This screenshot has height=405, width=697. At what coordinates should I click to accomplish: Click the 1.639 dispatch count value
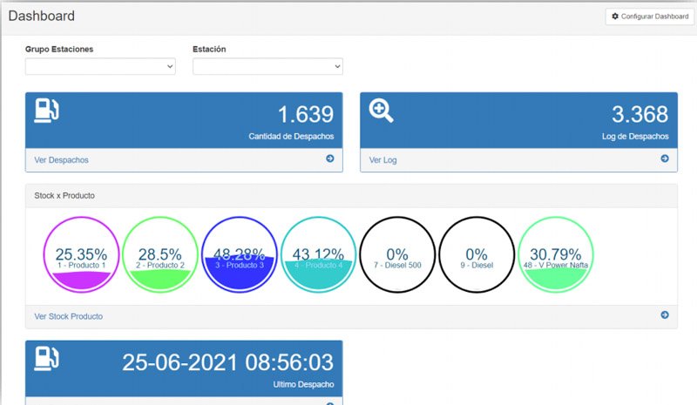(x=306, y=115)
